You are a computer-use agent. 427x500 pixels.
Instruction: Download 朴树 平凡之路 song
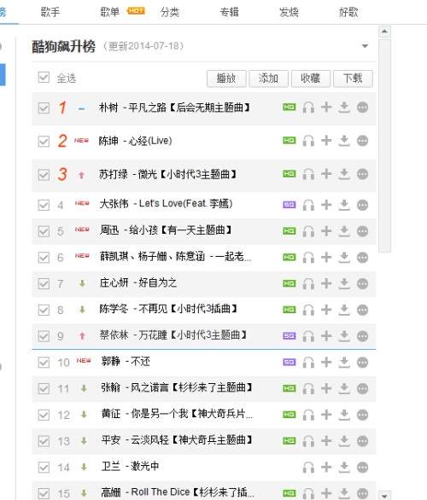(x=344, y=108)
